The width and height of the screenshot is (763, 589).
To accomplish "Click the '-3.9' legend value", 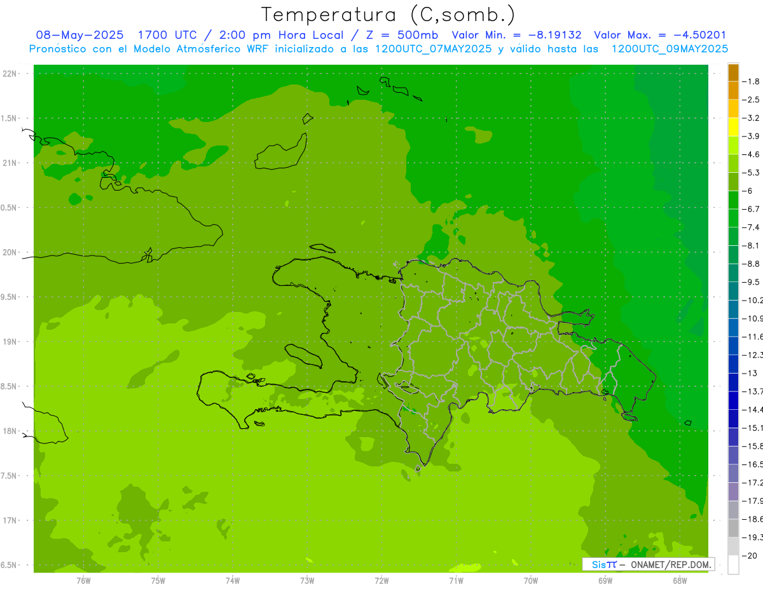I will (x=752, y=137).
